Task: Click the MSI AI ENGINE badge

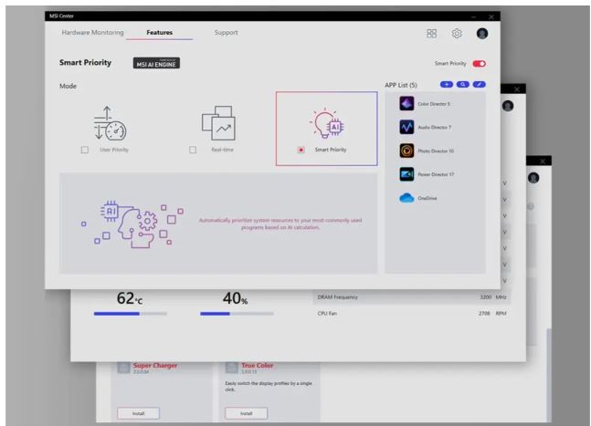Action: pyautogui.click(x=156, y=63)
